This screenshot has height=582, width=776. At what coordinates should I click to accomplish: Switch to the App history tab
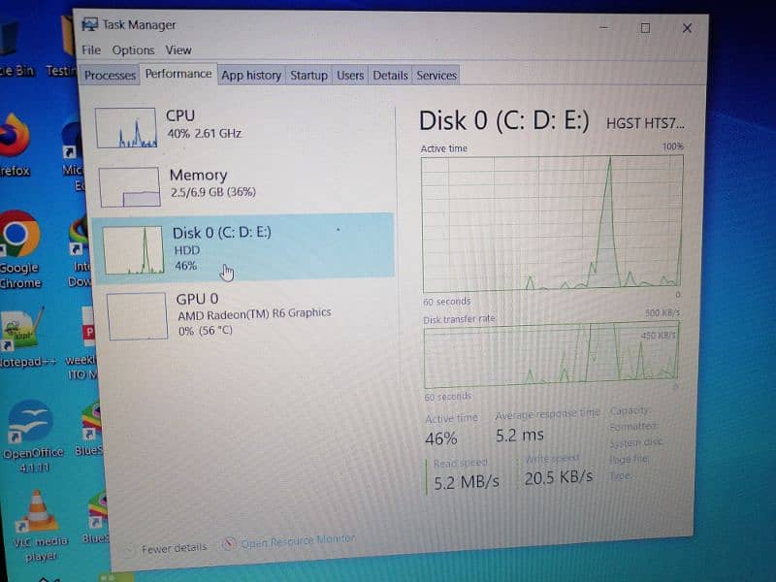[x=251, y=76]
